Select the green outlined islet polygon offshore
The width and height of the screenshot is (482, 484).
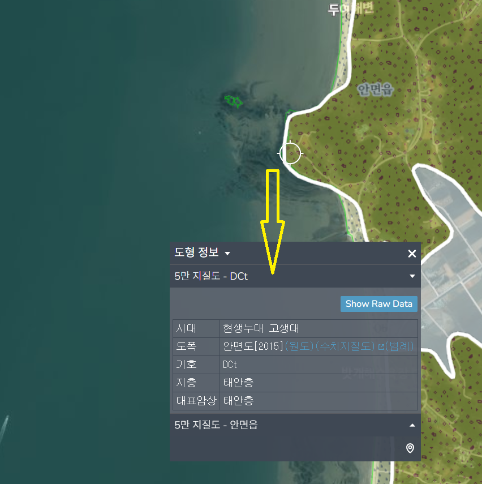pyautogui.click(x=233, y=101)
